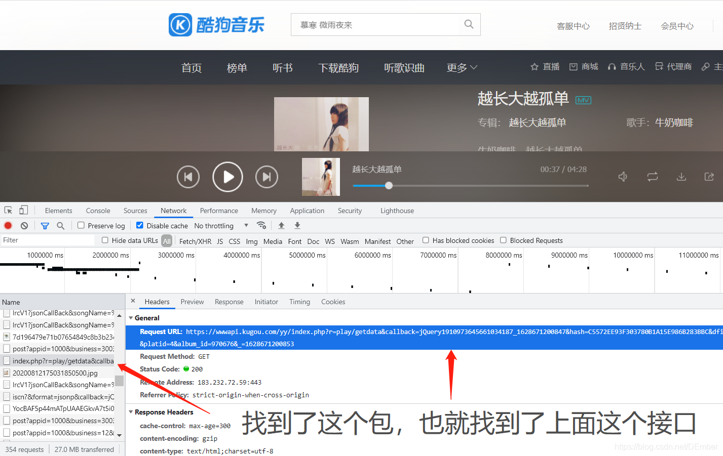Select the YocBAF5p44mATpUAAEGkvA7t5i0 request row
The height and width of the screenshot is (456, 723).
(58, 408)
